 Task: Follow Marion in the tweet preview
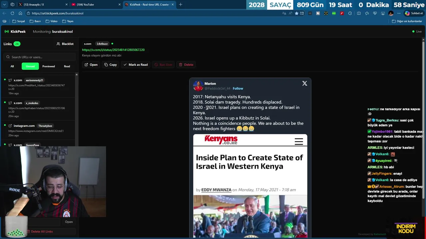click(x=238, y=89)
